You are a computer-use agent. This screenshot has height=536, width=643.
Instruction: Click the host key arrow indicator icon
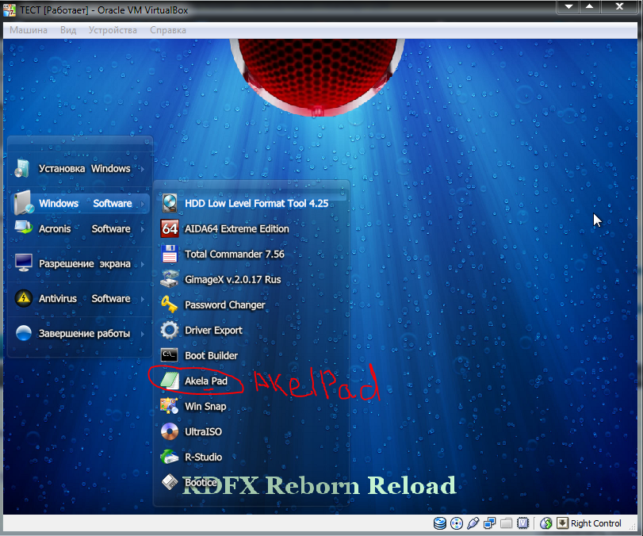562,523
